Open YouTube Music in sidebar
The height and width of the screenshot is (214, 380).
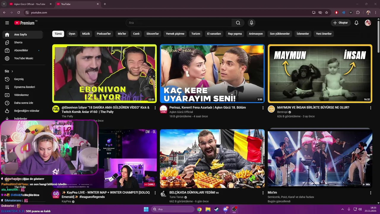click(23, 58)
